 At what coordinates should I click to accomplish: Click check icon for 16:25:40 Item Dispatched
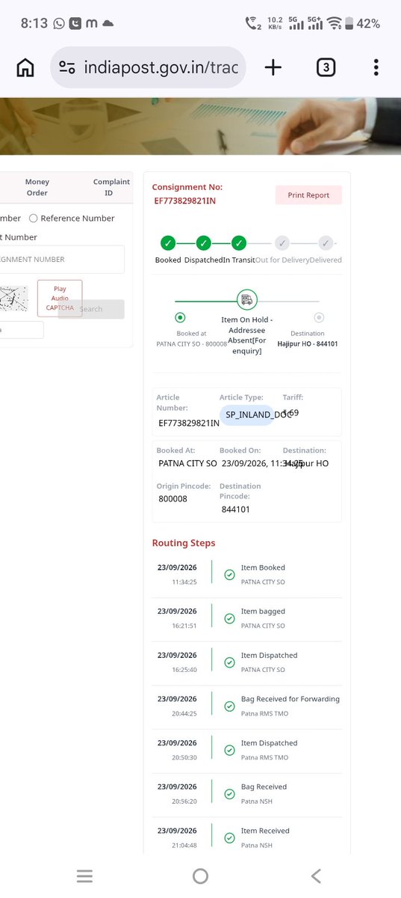(229, 662)
